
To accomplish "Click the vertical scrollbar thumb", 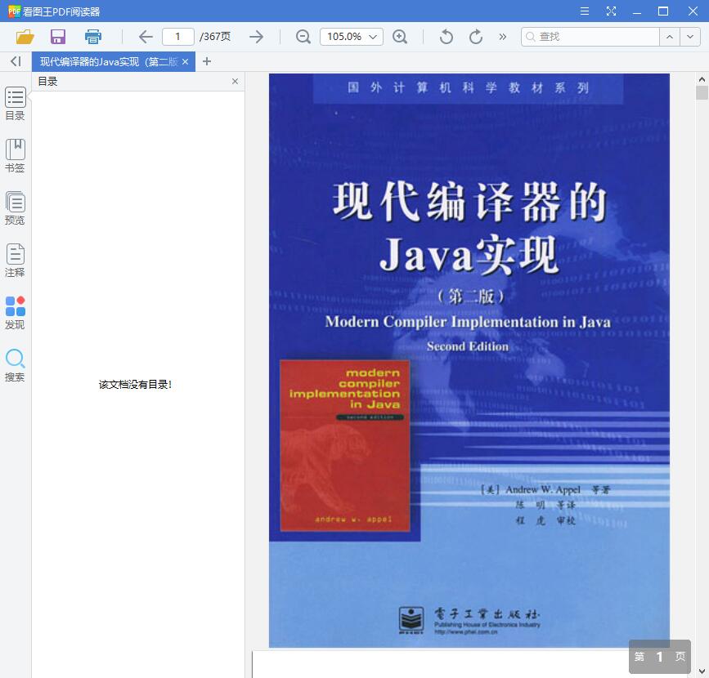I will coord(702,92).
